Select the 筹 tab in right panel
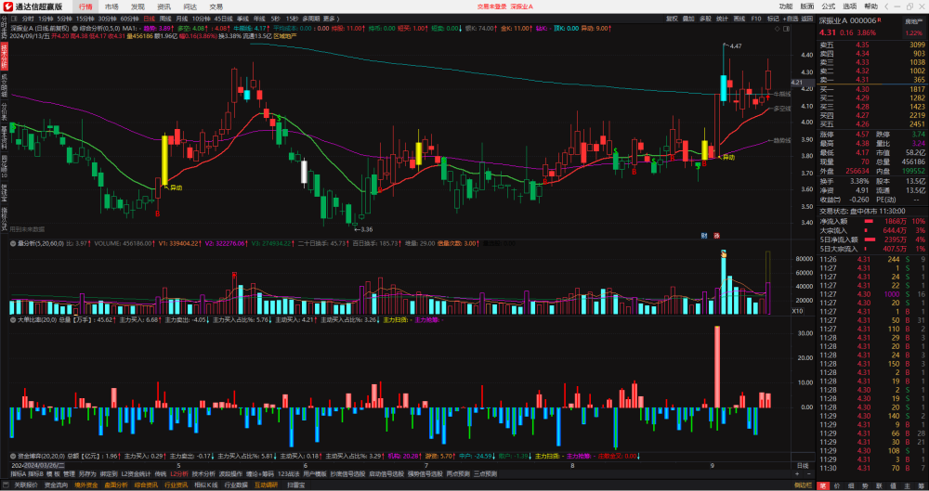929x491 pixels. point(921,485)
